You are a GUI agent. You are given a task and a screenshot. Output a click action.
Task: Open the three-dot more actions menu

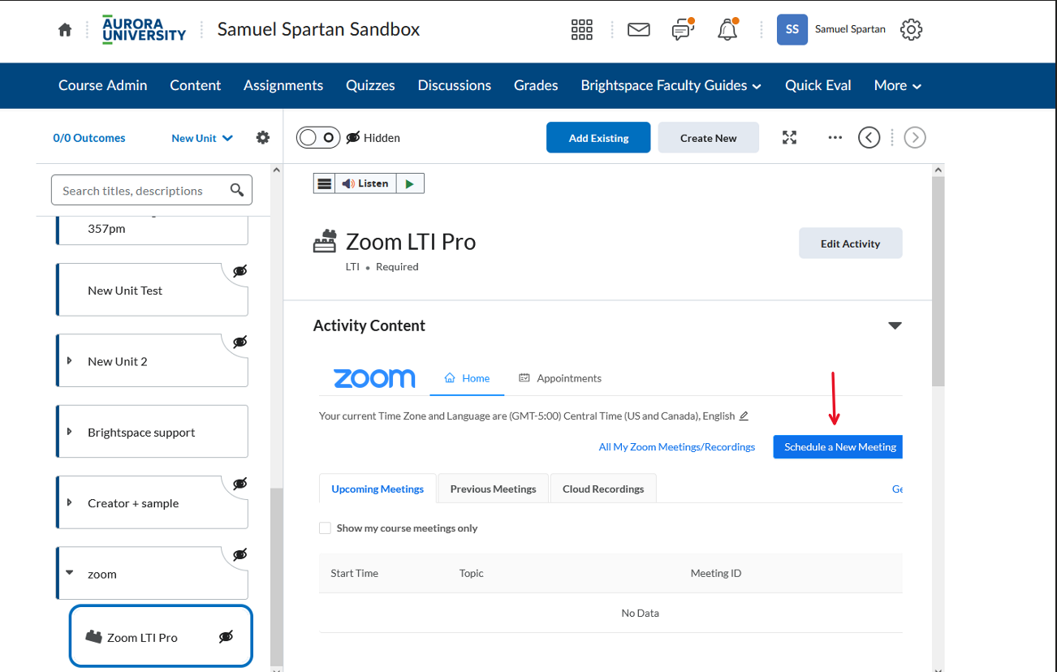click(835, 137)
